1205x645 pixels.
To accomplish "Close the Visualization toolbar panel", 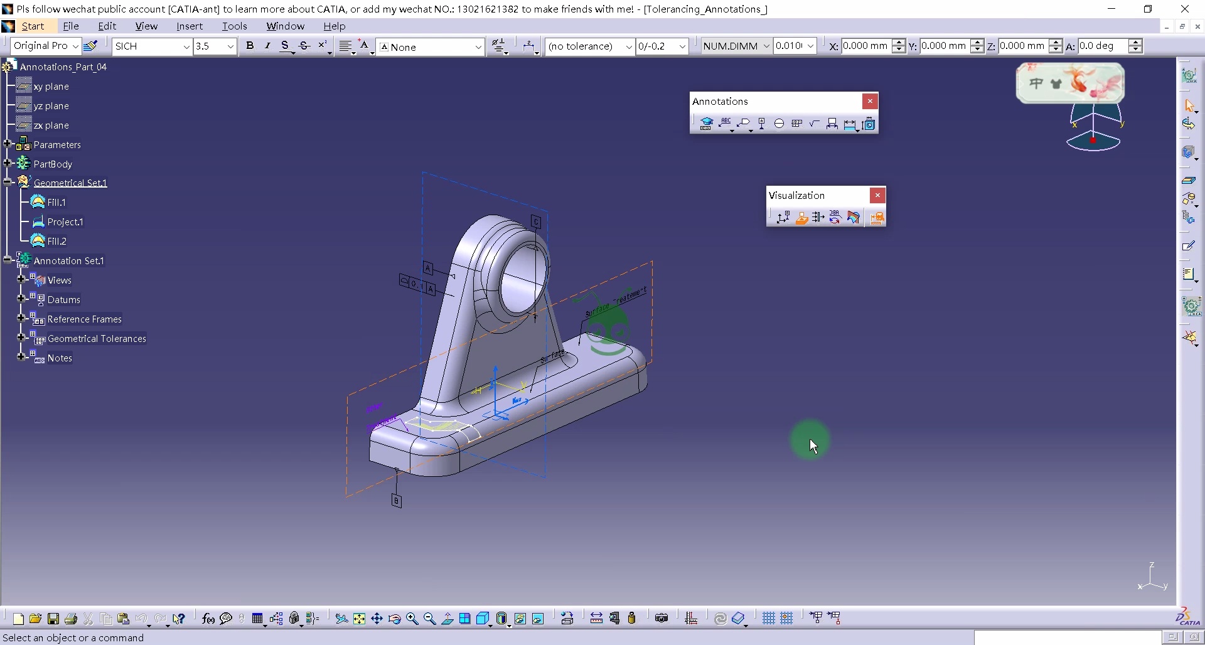I will 877,195.
